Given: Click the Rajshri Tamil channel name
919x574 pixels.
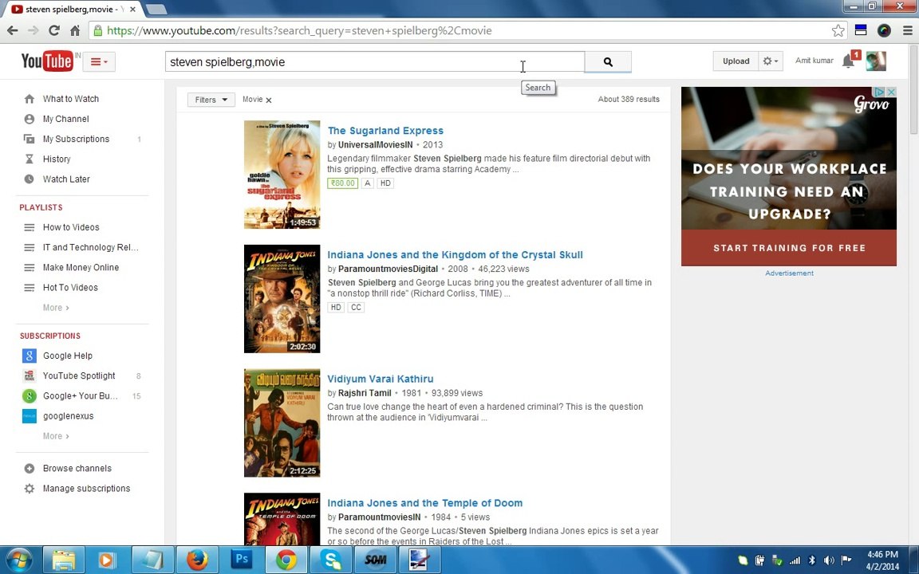Looking at the screenshot, I should 365,393.
